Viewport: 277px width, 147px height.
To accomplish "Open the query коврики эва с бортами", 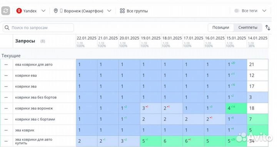I will click(x=35, y=119).
